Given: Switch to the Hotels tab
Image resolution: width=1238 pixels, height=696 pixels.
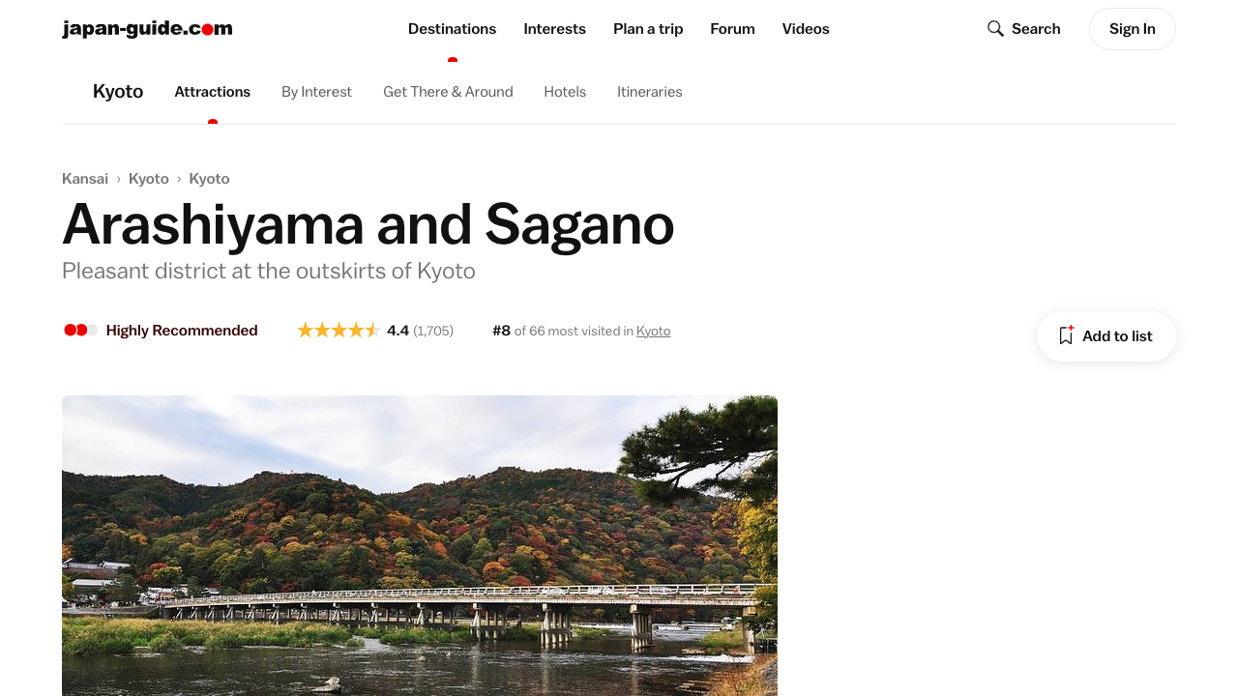Looking at the screenshot, I should (x=565, y=92).
